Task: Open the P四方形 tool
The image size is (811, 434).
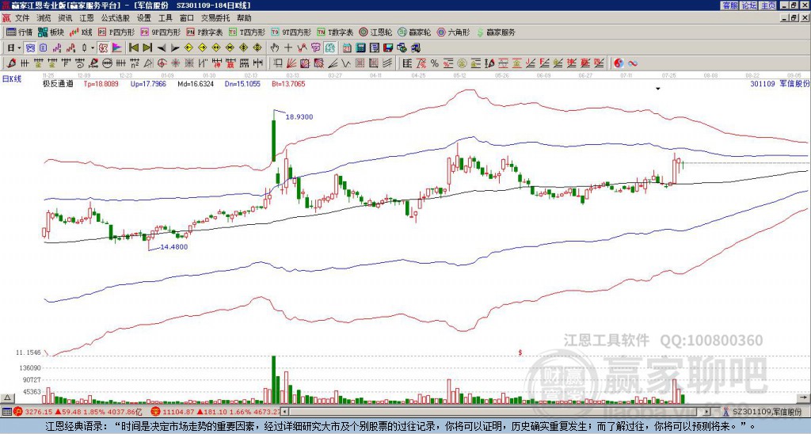Action: tap(116, 32)
